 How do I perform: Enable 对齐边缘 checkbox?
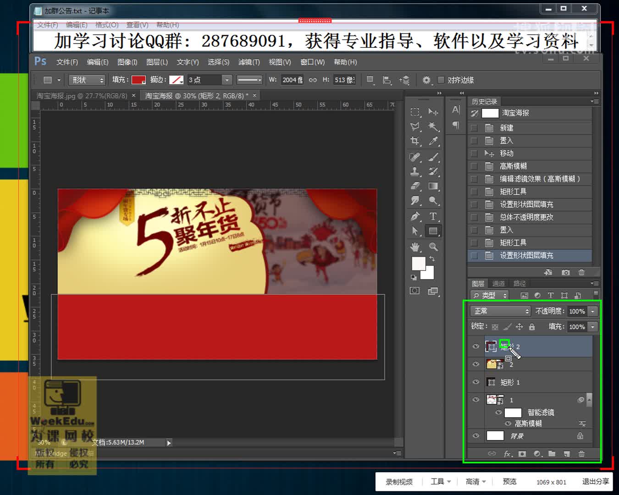[x=441, y=80]
